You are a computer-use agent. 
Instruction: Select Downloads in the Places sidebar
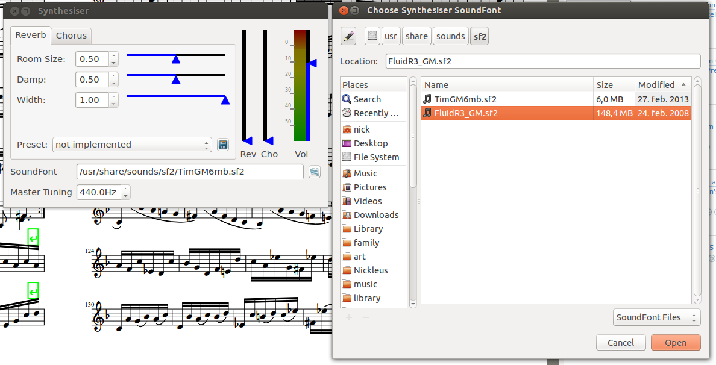tap(374, 214)
